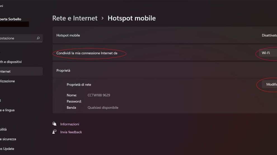Viewport: 277px width, 155px height.
Task: Open the Wi-Fi sharing source dropdown
Action: click(x=268, y=53)
